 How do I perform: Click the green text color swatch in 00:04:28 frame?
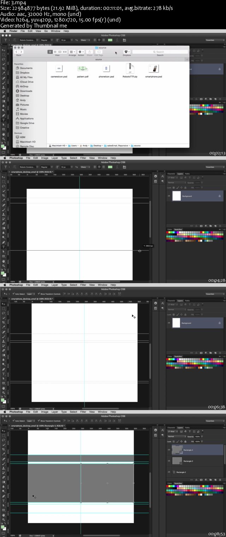[110, 166]
